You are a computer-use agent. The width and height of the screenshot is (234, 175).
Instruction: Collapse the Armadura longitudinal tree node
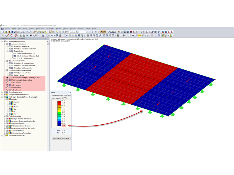click(2, 41)
